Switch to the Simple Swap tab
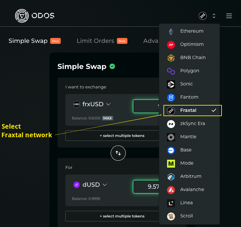The width and height of the screenshot is (241, 227). tap(28, 41)
